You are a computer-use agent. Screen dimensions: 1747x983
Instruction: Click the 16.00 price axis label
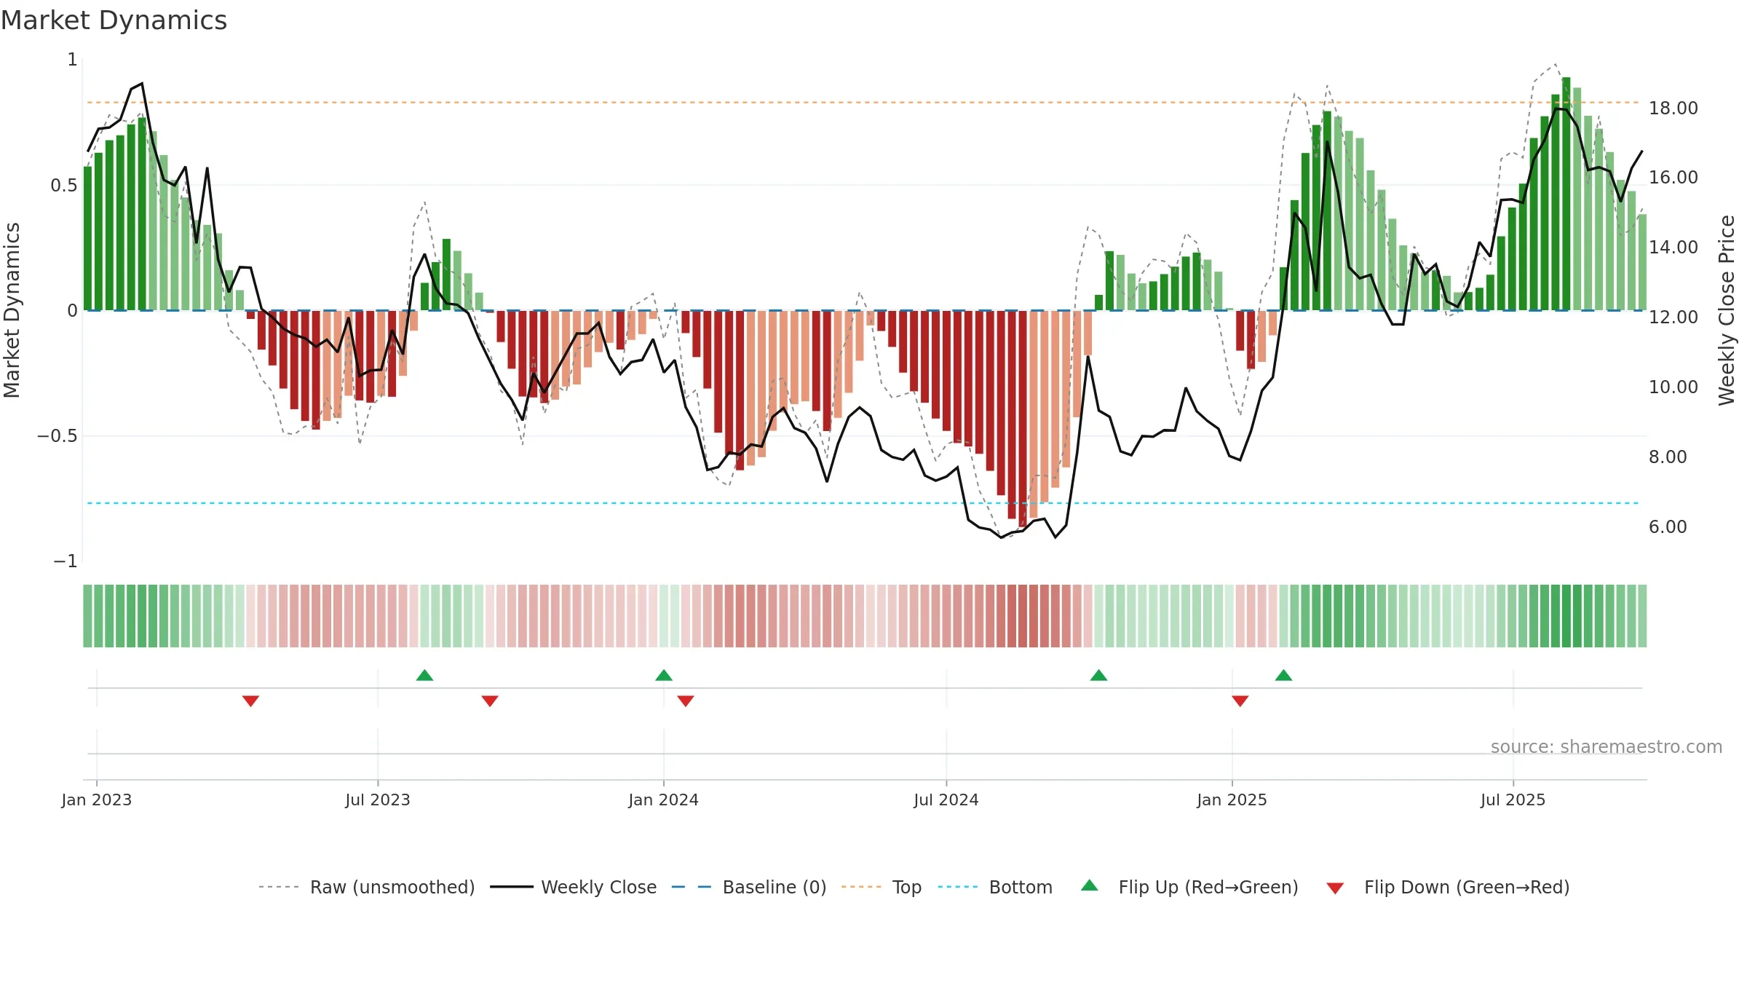[x=1673, y=177]
